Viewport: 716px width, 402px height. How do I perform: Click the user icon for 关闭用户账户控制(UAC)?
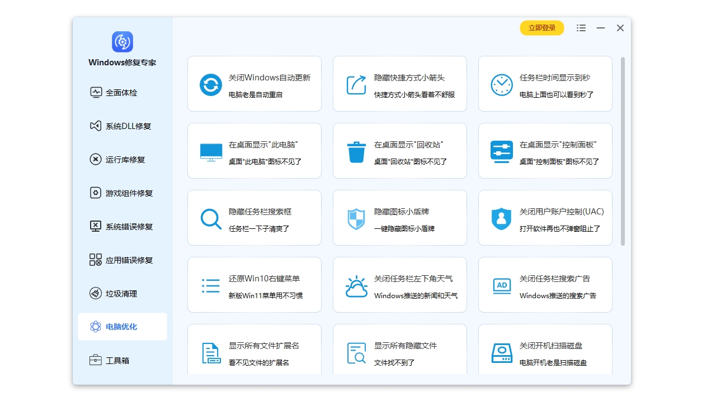click(x=501, y=218)
